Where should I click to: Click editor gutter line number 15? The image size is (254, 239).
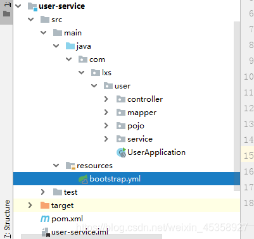pos(248,156)
